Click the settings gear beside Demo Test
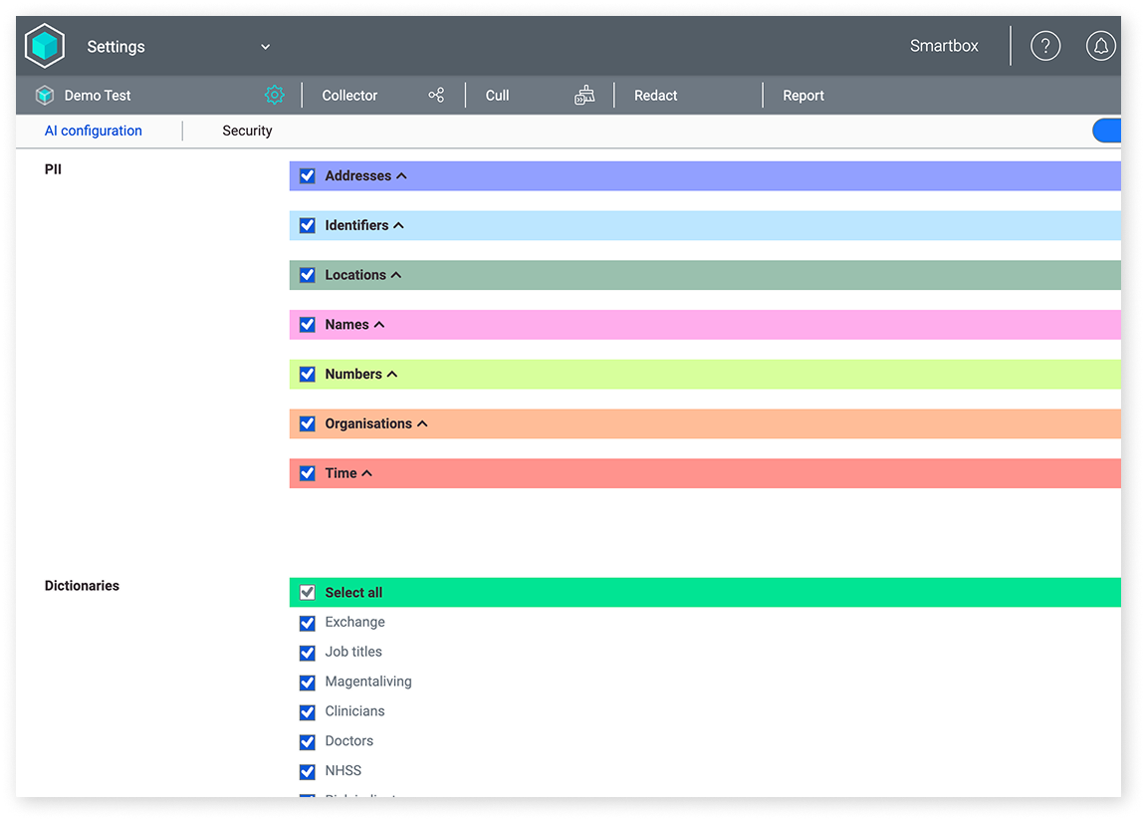Screen dimensions: 1145x821 [x=275, y=95]
